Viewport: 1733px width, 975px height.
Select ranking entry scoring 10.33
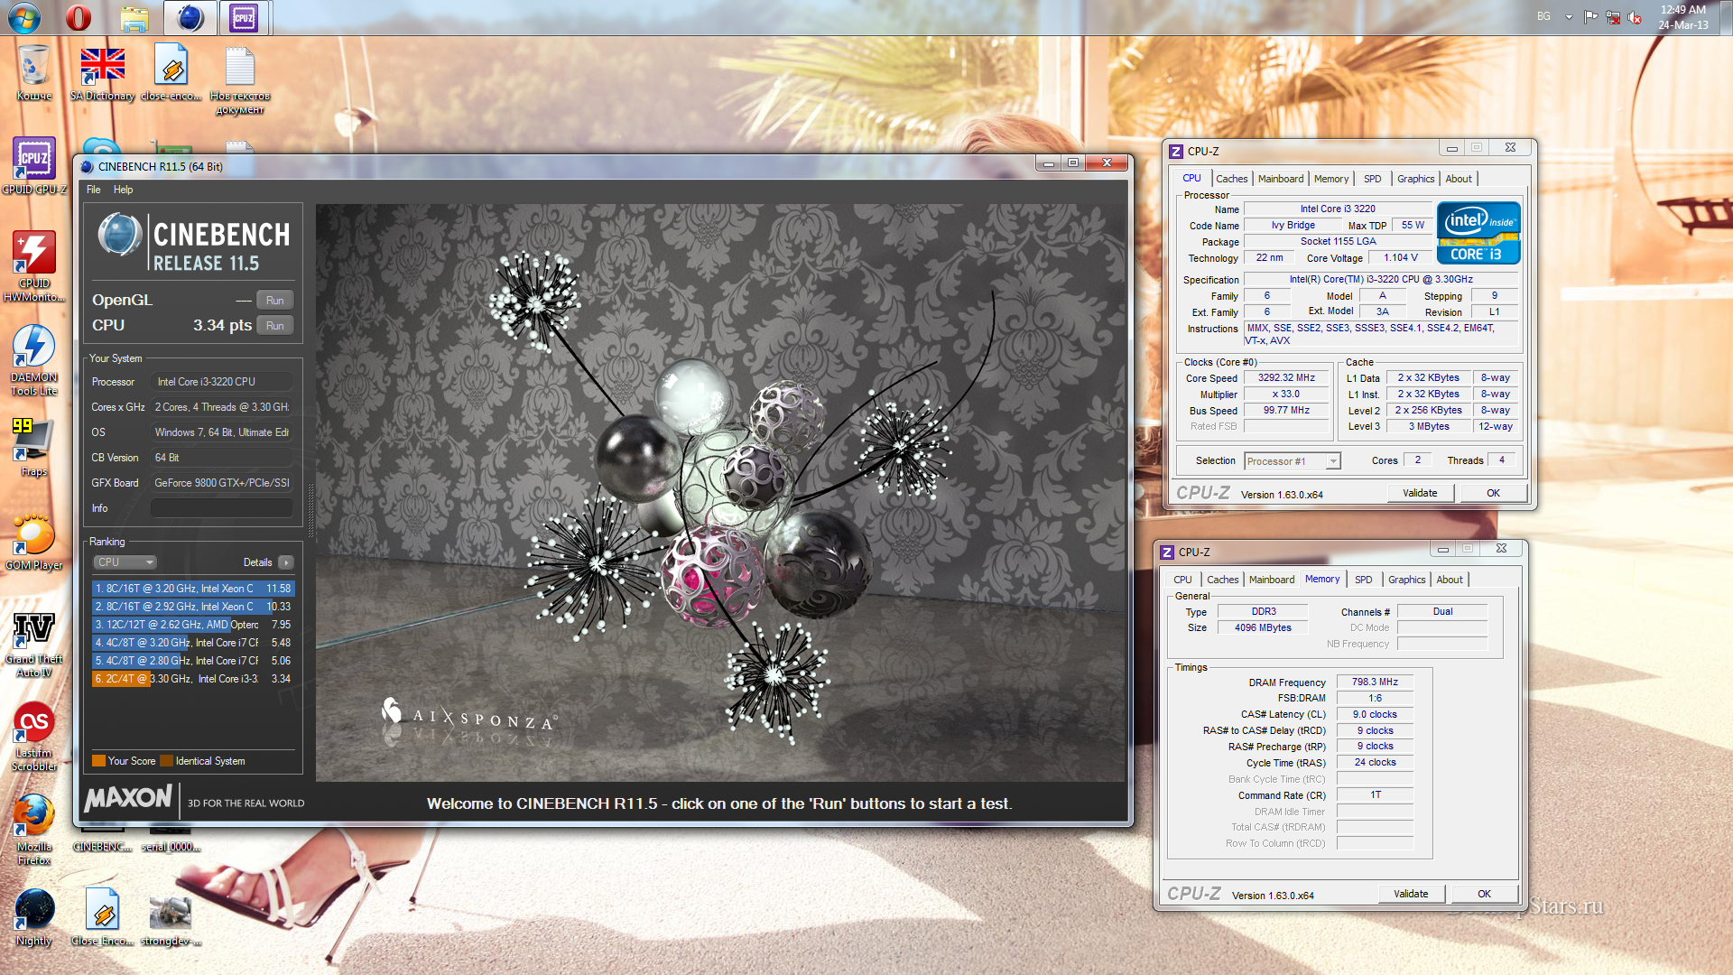(x=193, y=607)
